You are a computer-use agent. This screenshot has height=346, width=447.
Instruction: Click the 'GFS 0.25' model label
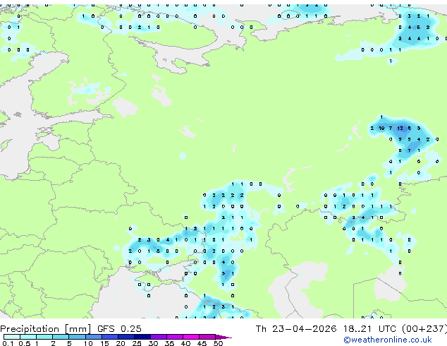click(119, 329)
